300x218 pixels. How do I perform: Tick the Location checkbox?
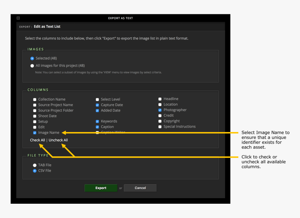[x=160, y=104]
